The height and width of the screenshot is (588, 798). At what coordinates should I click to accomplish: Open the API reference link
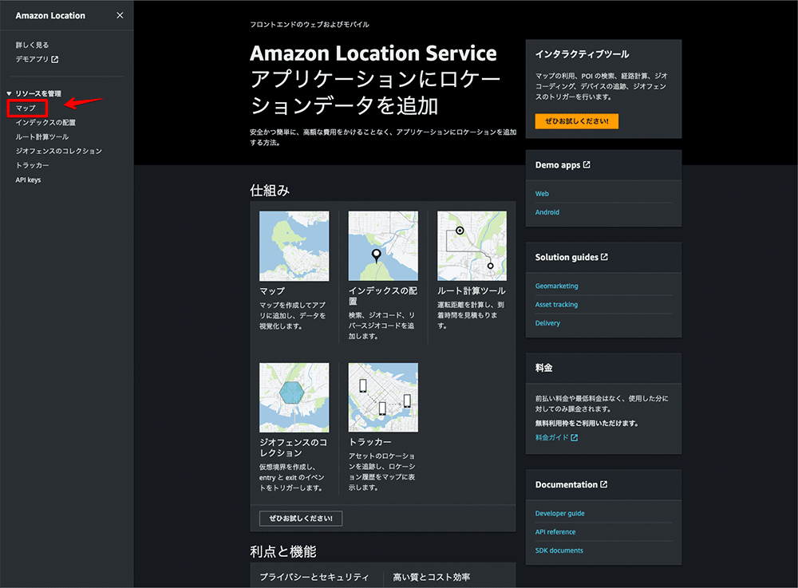click(555, 531)
